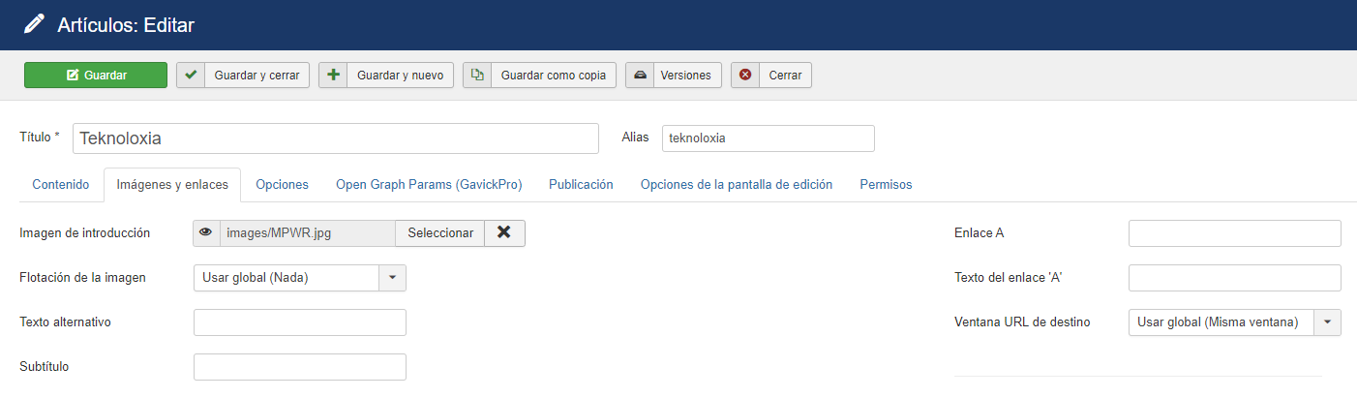Image resolution: width=1357 pixels, height=398 pixels.
Task: Click the Flotación de la imagen label
Action: (82, 278)
